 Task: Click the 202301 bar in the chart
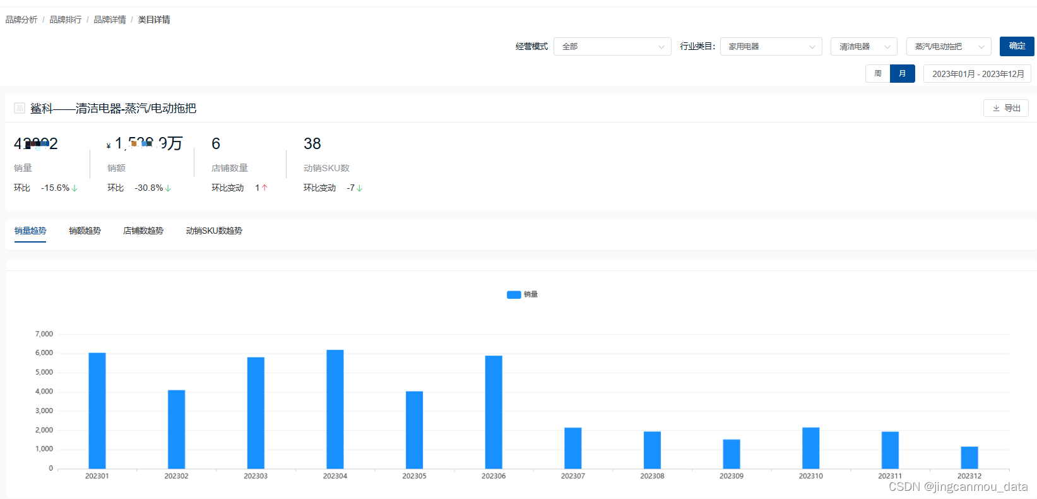(97, 411)
